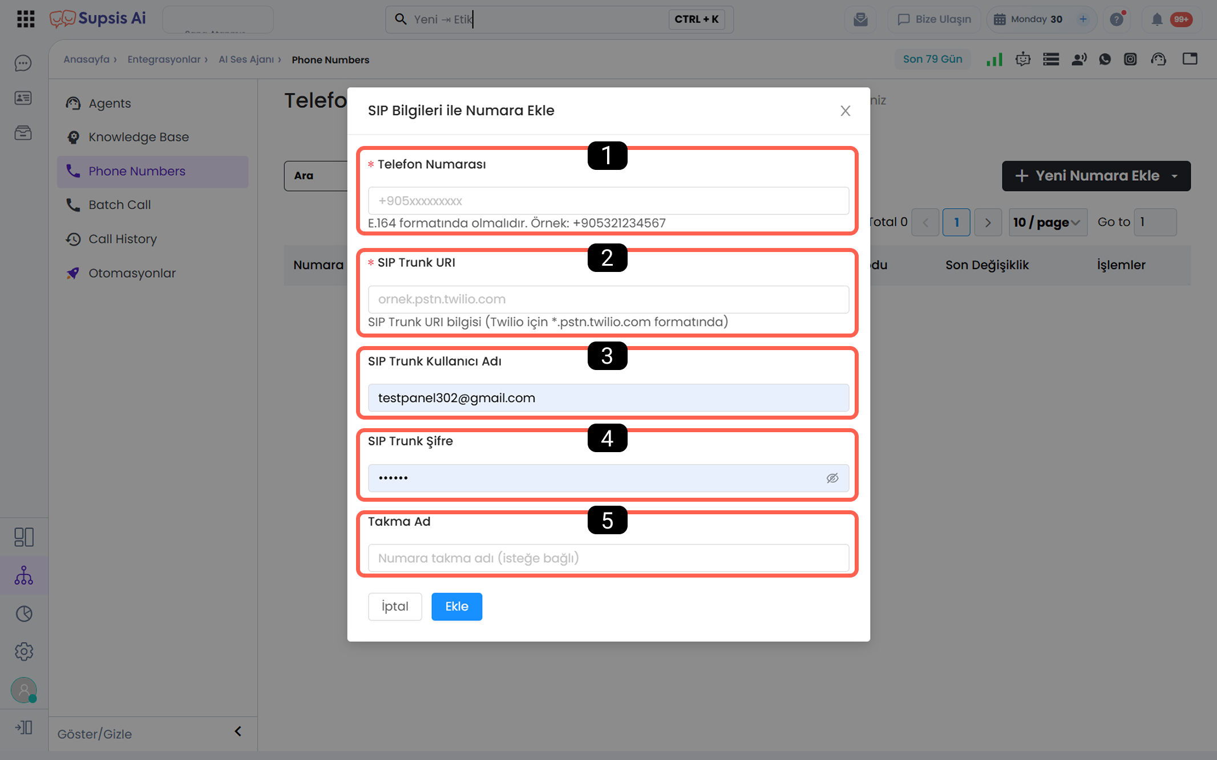Screen dimensions: 1217x760
Task: Go to next page arrow
Action: pyautogui.click(x=988, y=222)
